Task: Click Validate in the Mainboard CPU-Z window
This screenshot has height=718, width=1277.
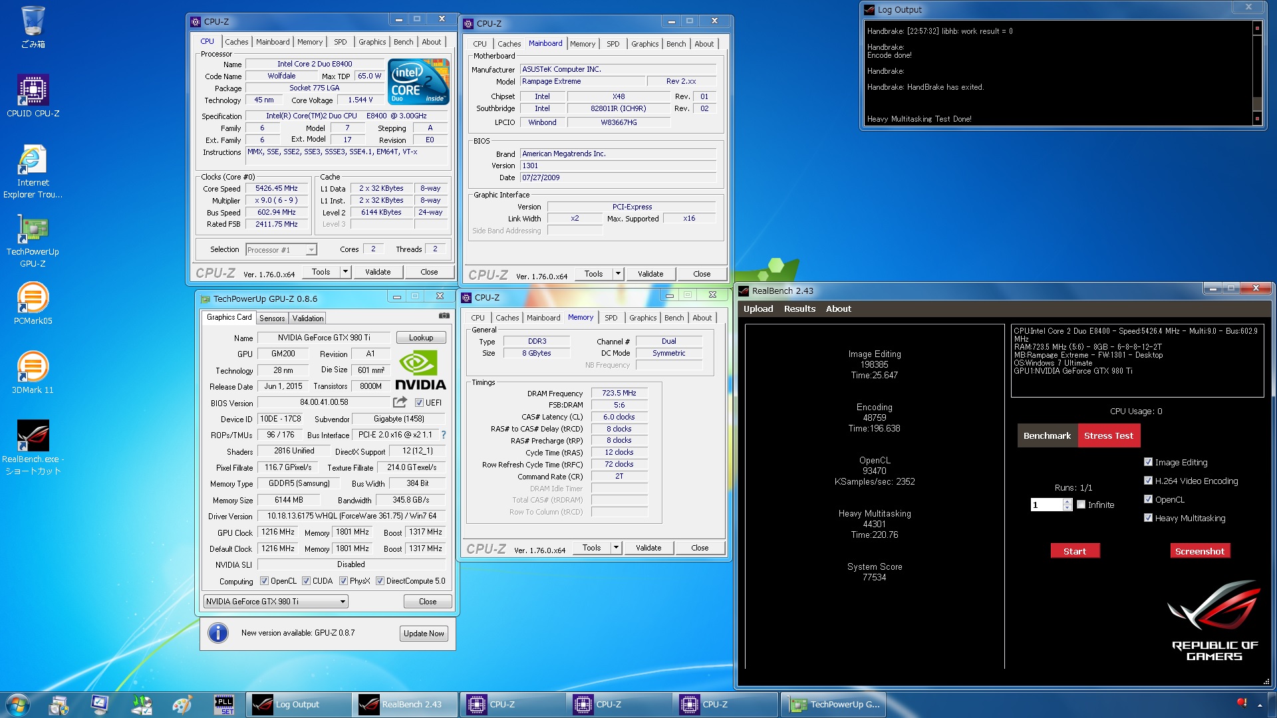Action: click(650, 274)
